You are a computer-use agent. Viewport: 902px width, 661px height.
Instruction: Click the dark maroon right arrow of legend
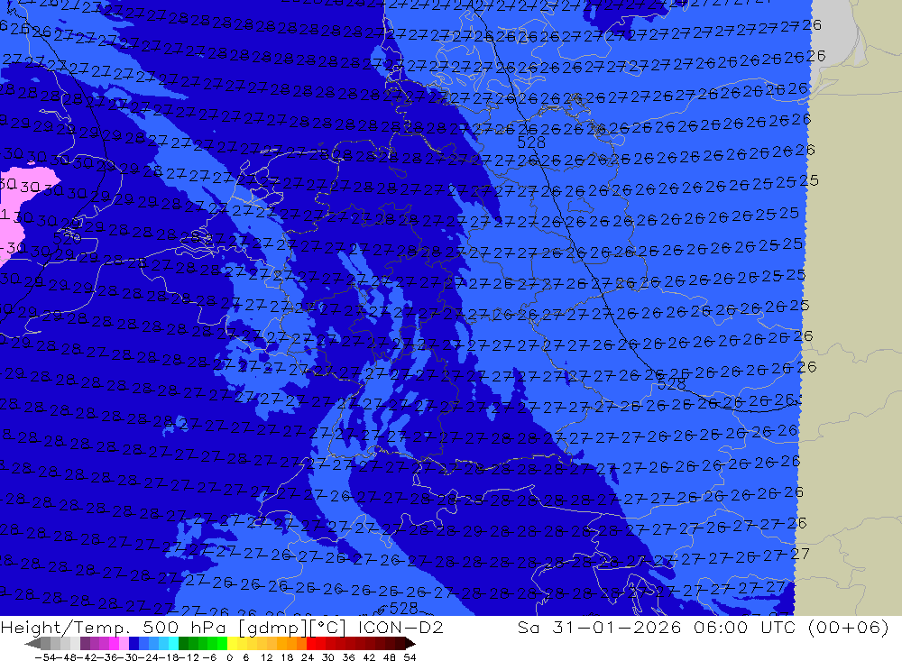pyautogui.click(x=410, y=643)
